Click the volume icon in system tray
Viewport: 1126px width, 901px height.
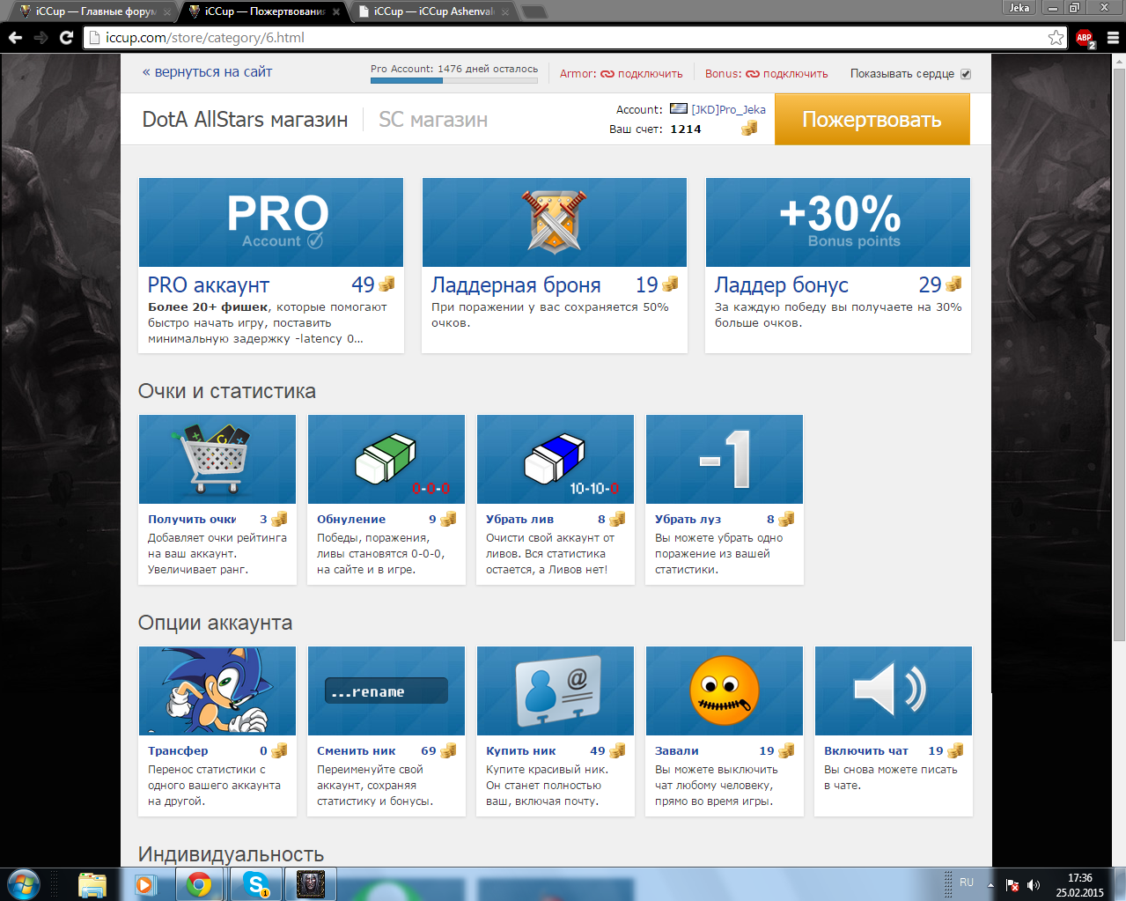[x=1034, y=885]
